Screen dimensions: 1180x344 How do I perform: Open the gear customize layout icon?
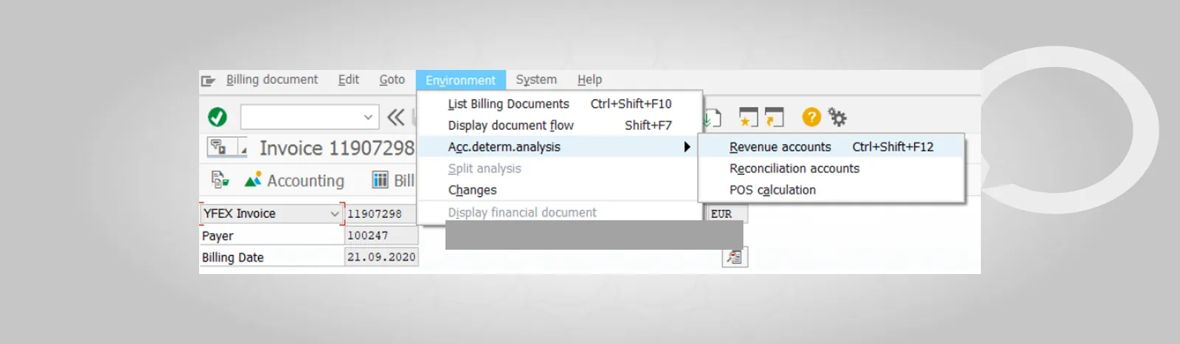tap(837, 117)
